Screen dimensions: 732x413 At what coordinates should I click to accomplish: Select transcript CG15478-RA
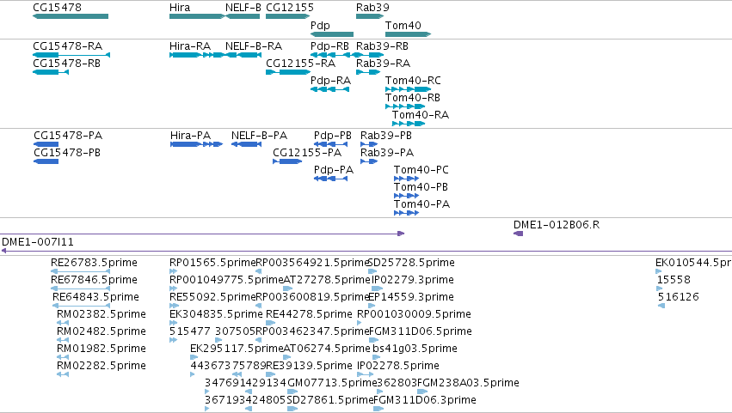pos(71,55)
